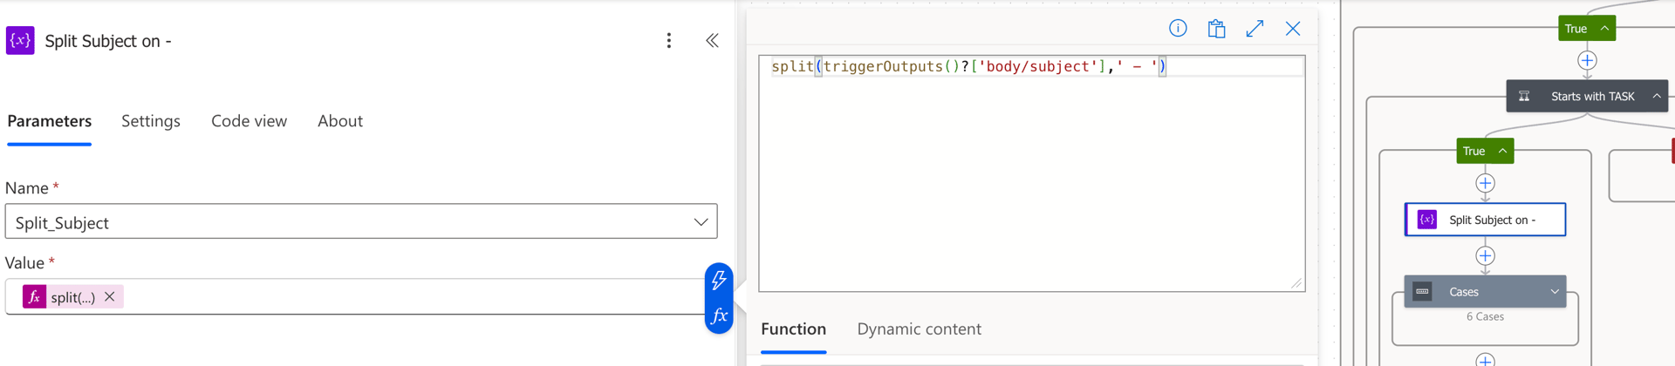The width and height of the screenshot is (1675, 366).
Task: Open the Code view tab
Action: [249, 121]
